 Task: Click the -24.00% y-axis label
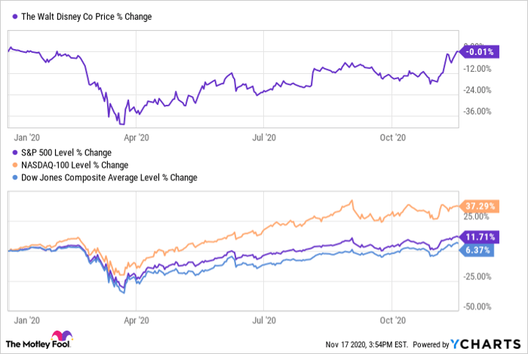point(481,91)
